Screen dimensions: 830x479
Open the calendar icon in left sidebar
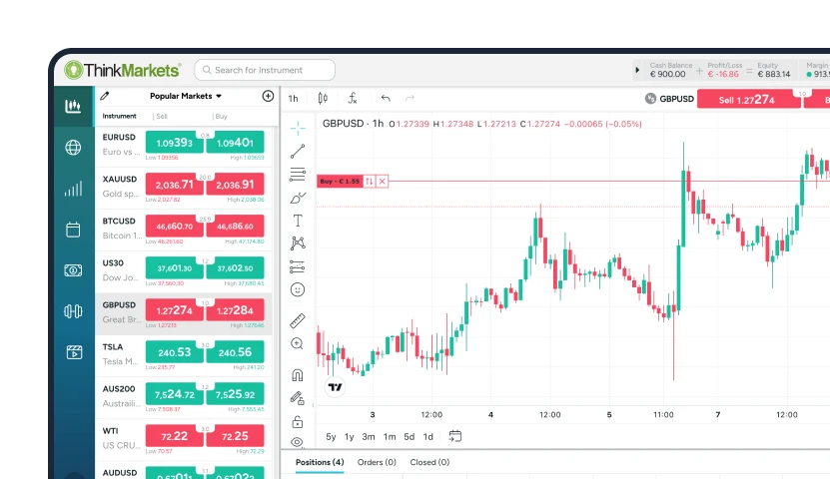[x=73, y=230]
